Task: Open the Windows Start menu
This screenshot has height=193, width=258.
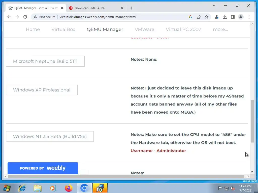Action: pyautogui.click(x=7, y=188)
